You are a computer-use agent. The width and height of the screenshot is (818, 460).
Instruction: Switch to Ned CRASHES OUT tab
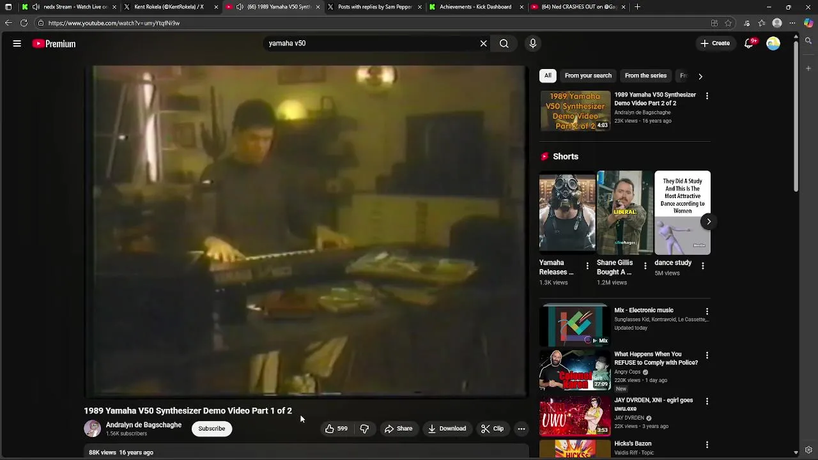click(578, 7)
